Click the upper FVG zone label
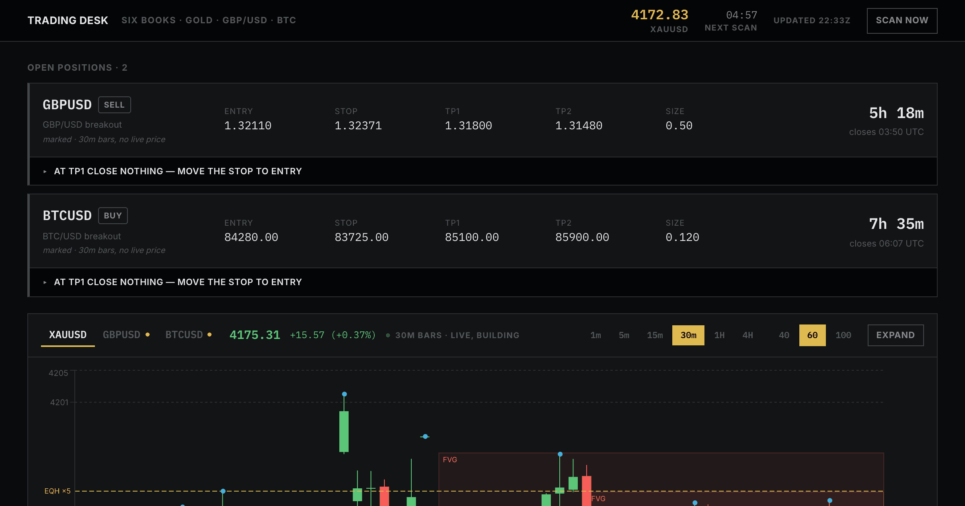 click(x=450, y=459)
